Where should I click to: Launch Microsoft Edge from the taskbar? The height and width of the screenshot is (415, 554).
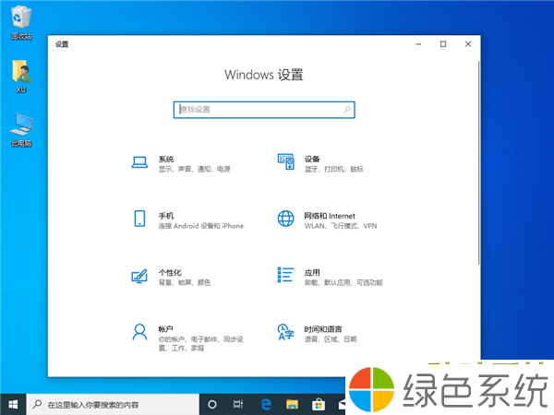coord(265,405)
